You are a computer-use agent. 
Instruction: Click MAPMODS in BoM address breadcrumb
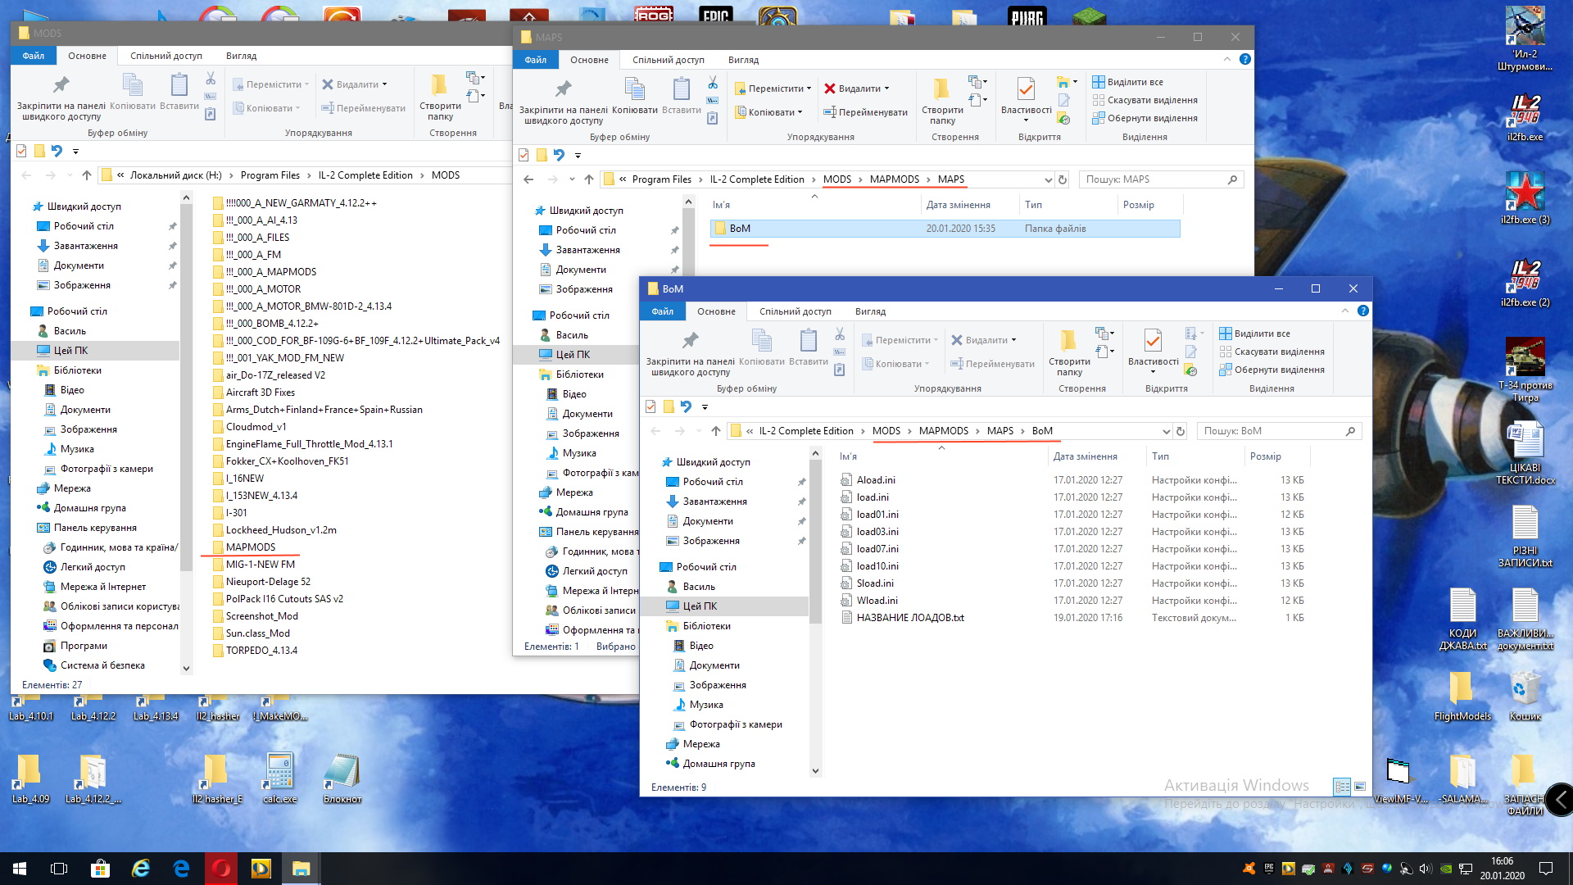[943, 431]
